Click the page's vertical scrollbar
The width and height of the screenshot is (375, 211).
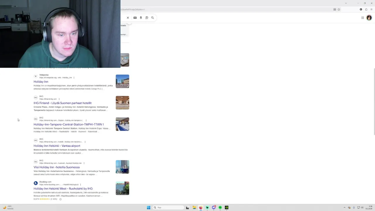pos(374,101)
